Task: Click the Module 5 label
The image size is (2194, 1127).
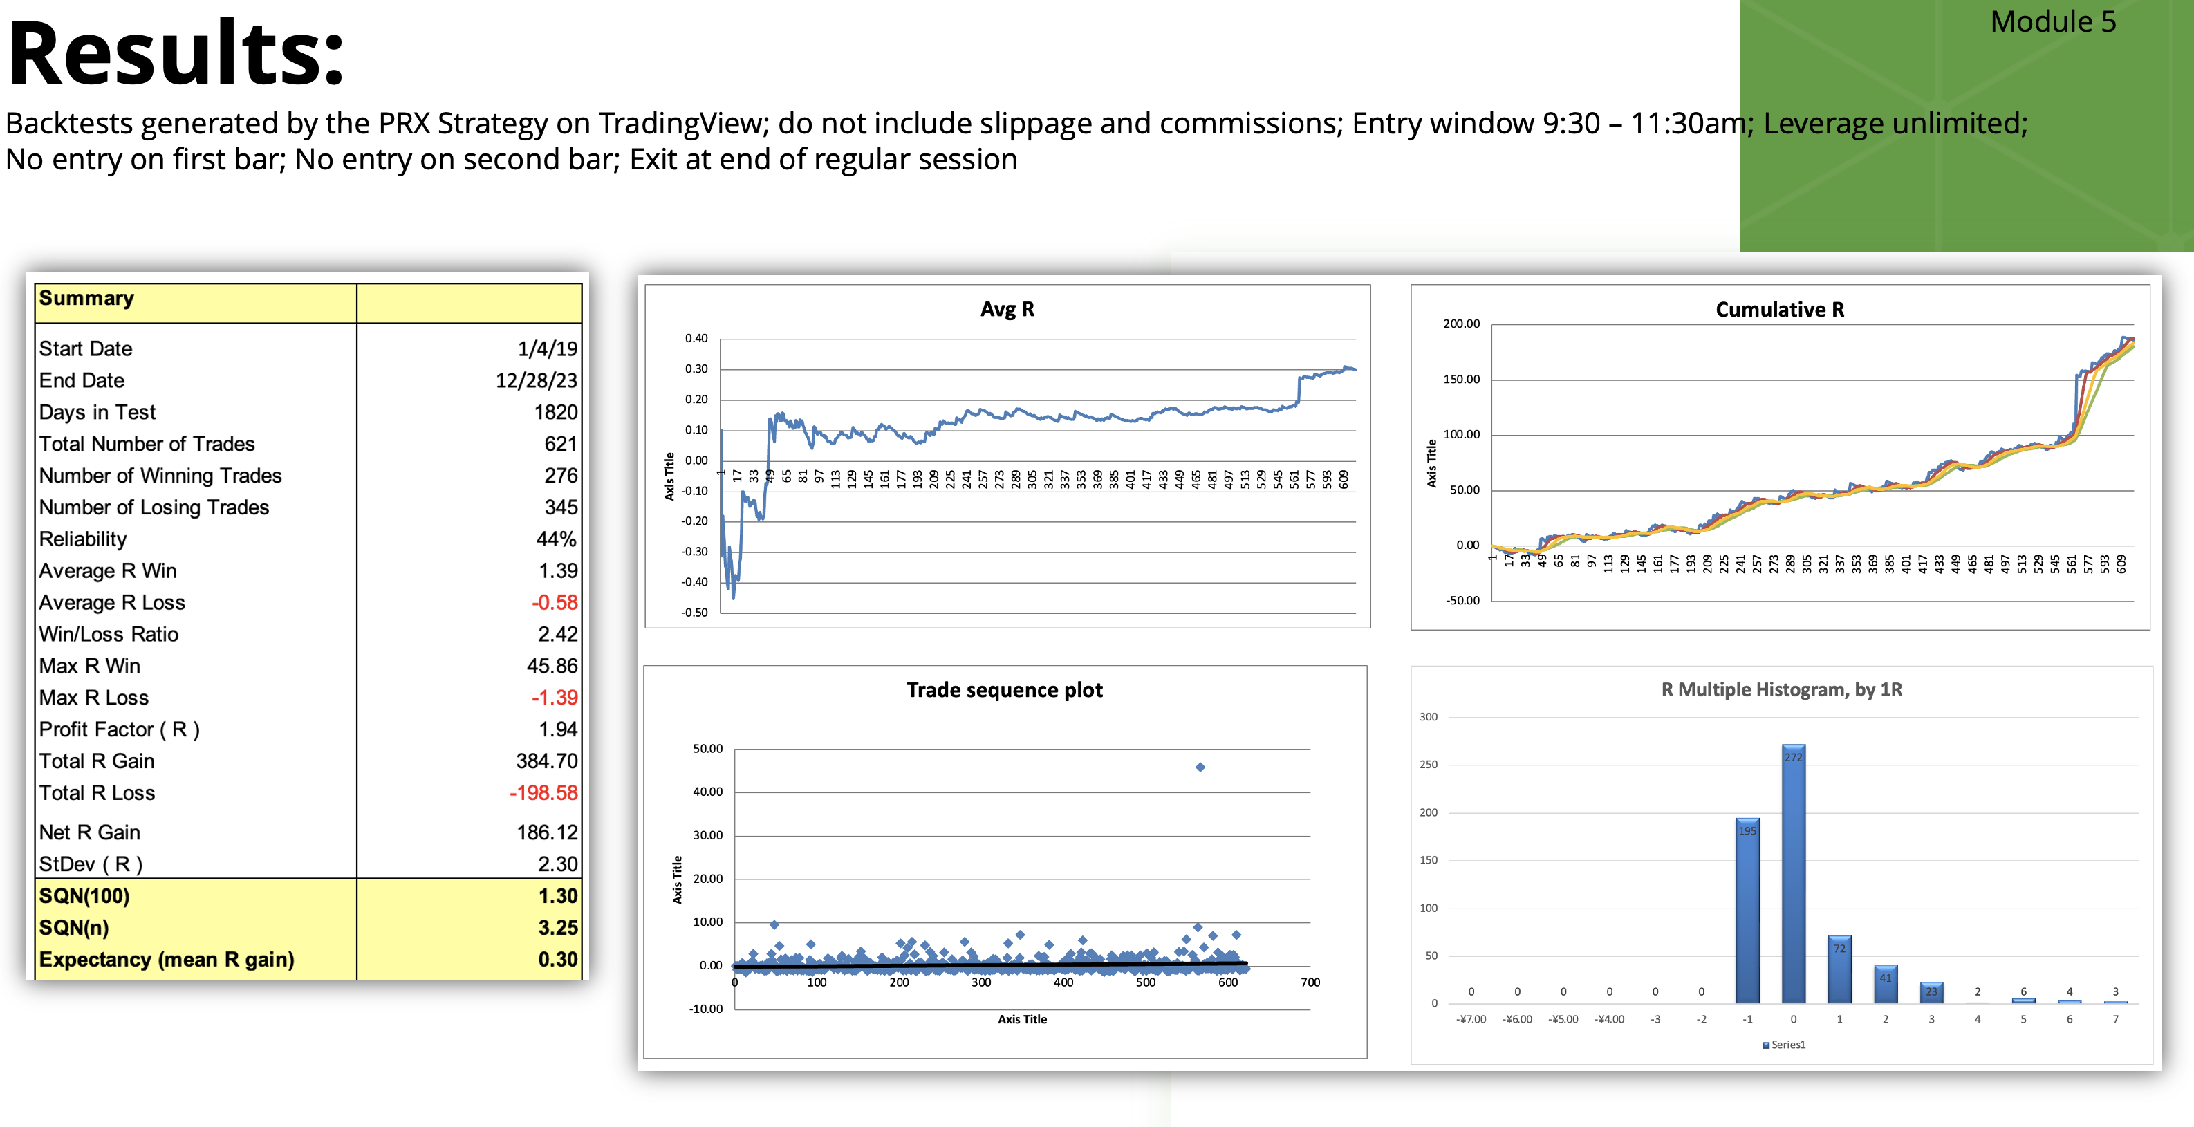Action: pos(2053,22)
